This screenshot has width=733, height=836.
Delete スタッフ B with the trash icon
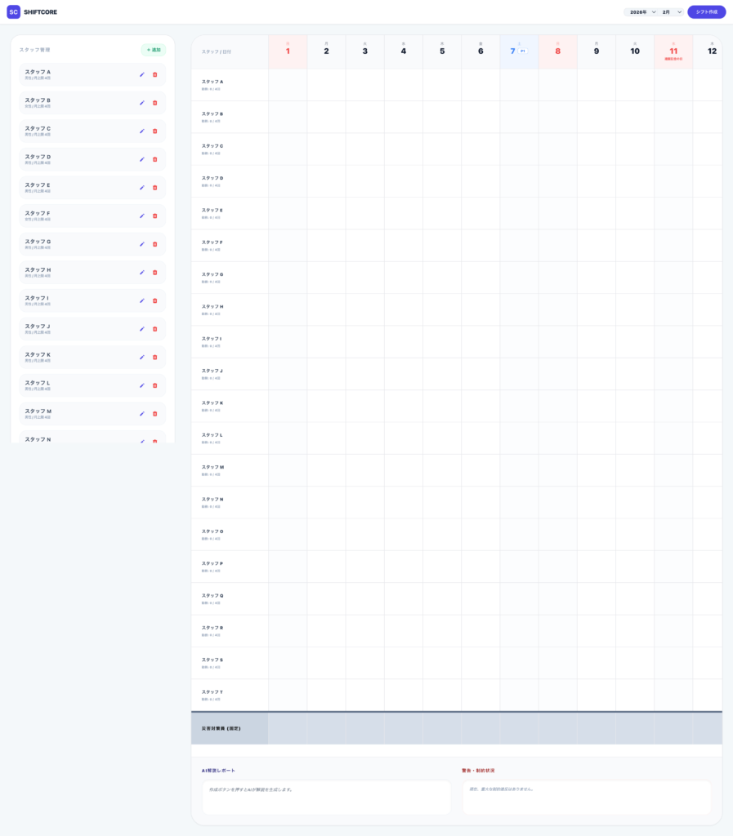[154, 103]
